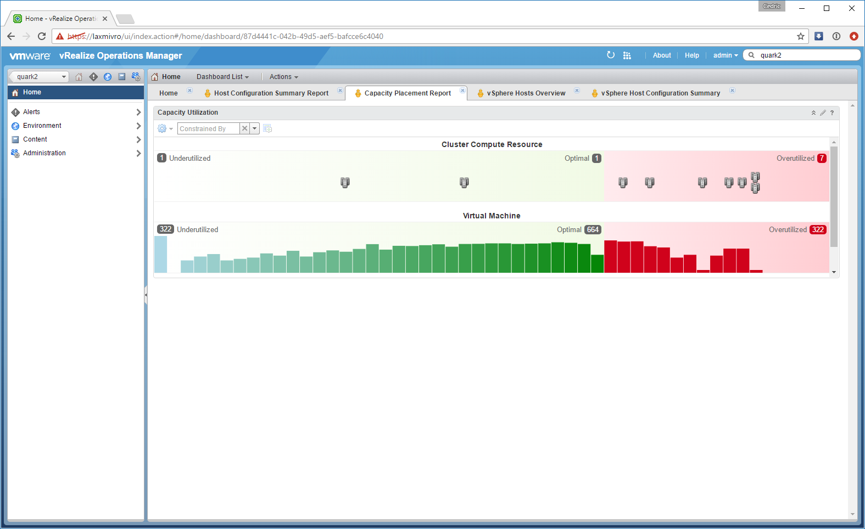Click the header grid dots icon

(x=627, y=55)
